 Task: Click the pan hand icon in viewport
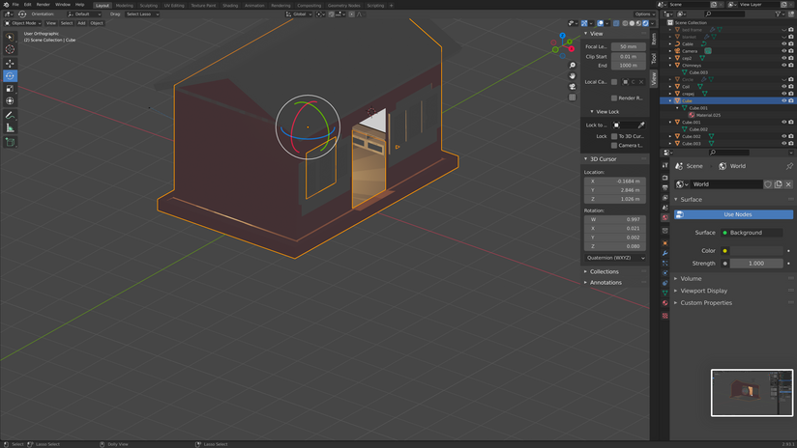point(573,76)
